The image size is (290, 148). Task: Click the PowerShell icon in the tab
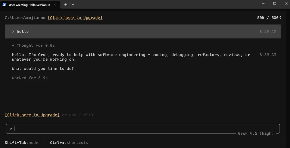pos(5,5)
